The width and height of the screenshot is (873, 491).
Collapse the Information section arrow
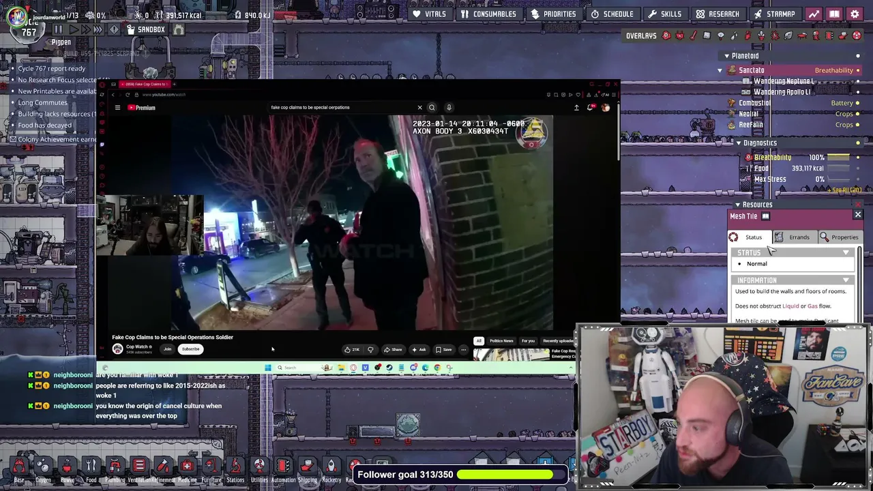tap(846, 280)
